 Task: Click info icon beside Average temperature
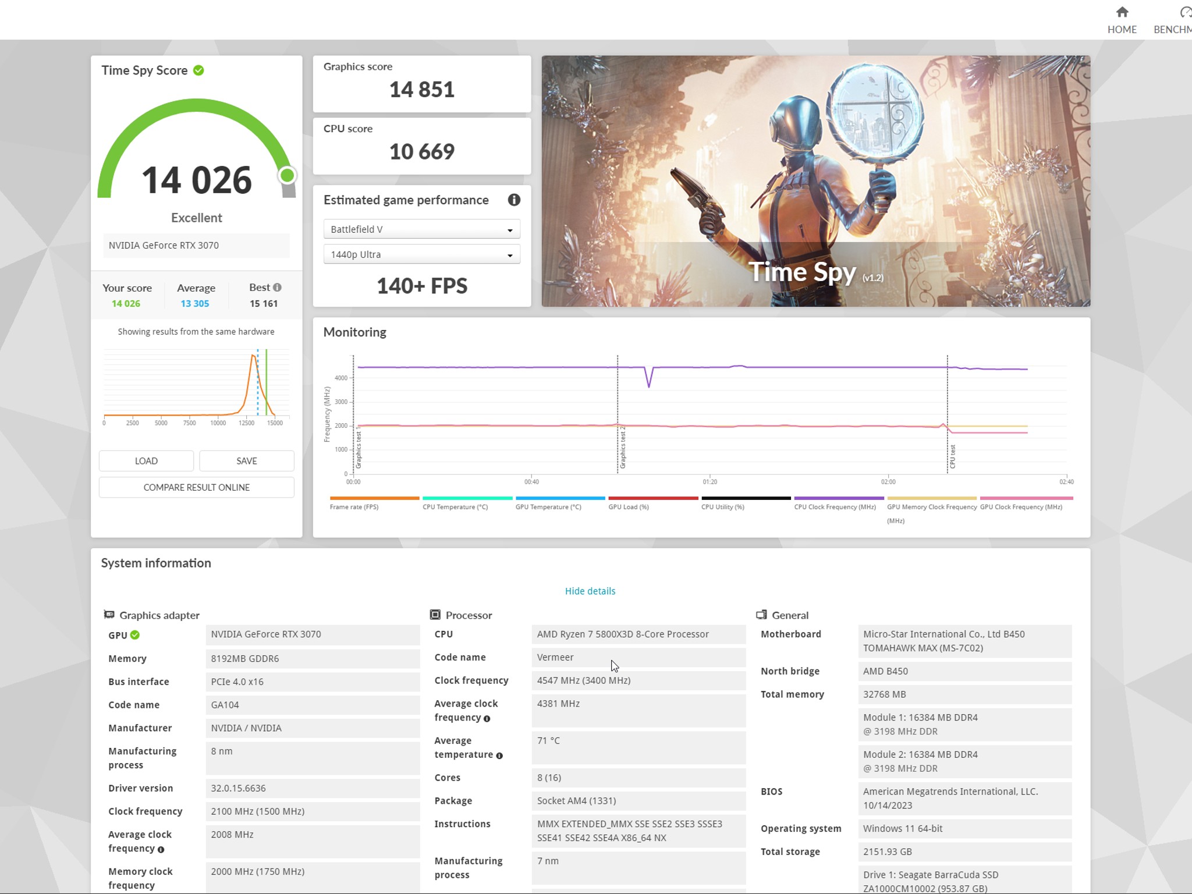click(x=499, y=755)
